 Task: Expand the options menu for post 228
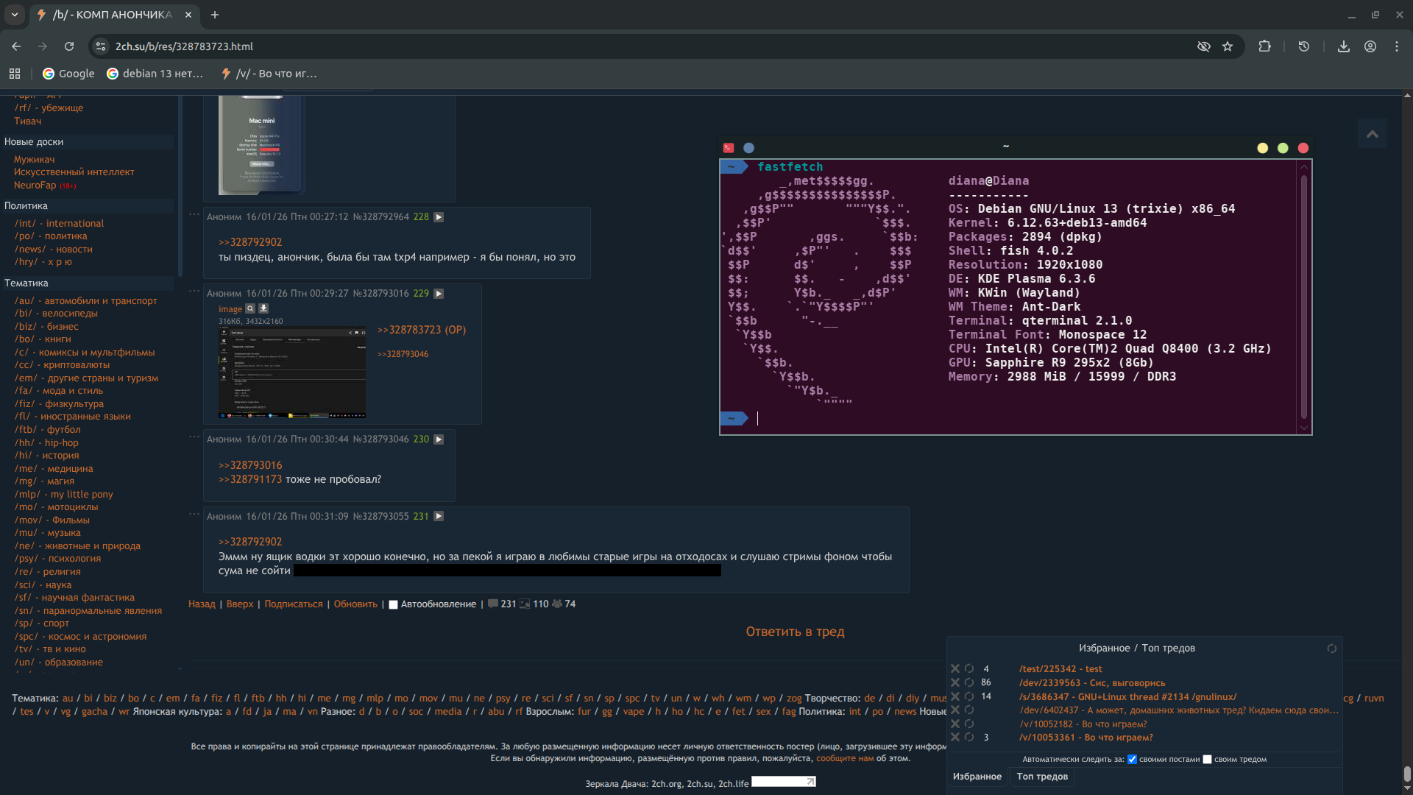pyautogui.click(x=439, y=217)
